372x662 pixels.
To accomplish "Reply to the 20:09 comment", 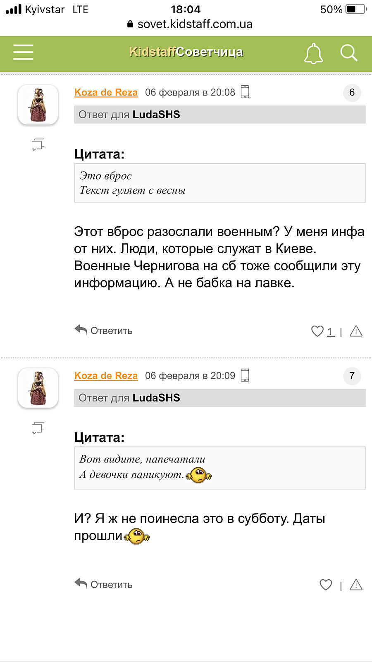I will [x=104, y=584].
